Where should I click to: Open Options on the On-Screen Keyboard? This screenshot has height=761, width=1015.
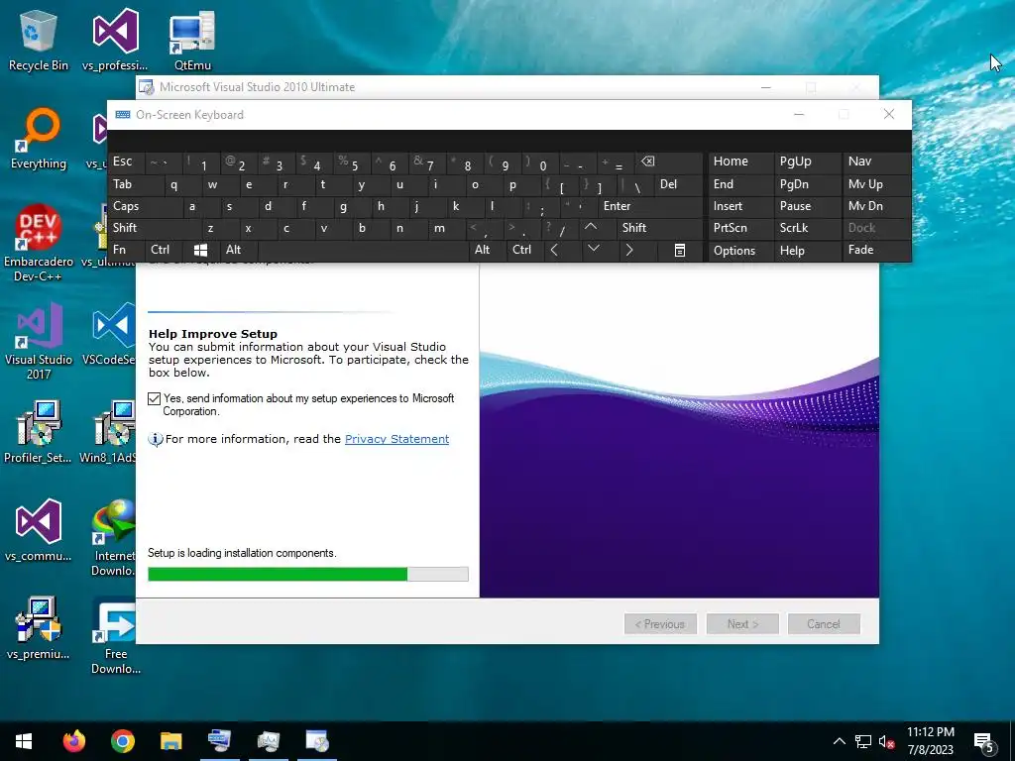pyautogui.click(x=741, y=251)
